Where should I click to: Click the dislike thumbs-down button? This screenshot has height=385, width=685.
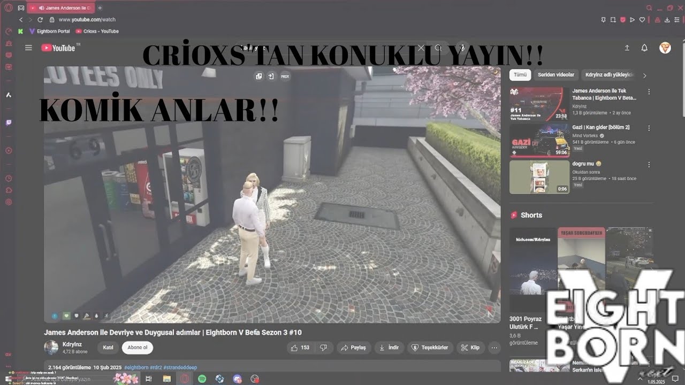click(x=323, y=348)
